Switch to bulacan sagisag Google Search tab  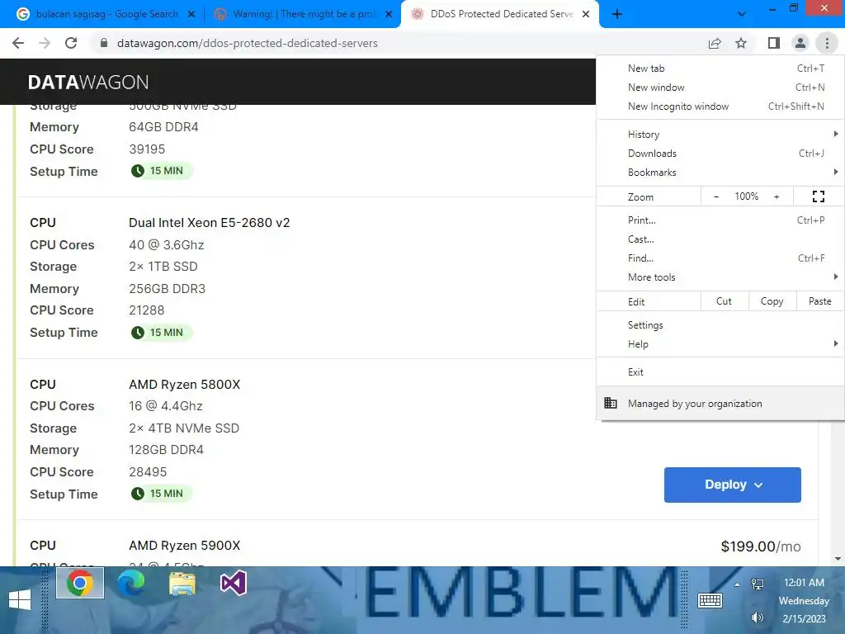106,14
